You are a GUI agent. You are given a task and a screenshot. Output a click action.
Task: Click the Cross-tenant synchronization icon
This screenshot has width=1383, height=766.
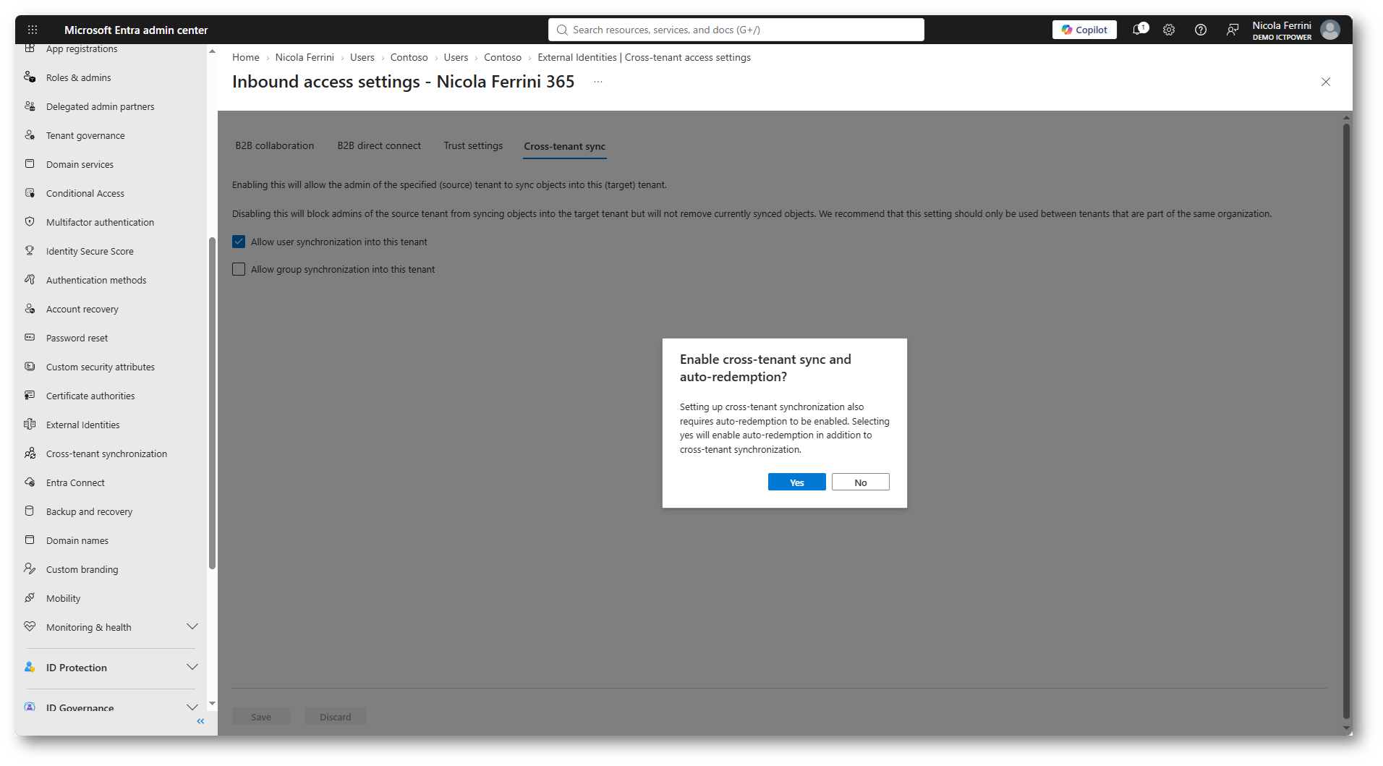point(30,454)
